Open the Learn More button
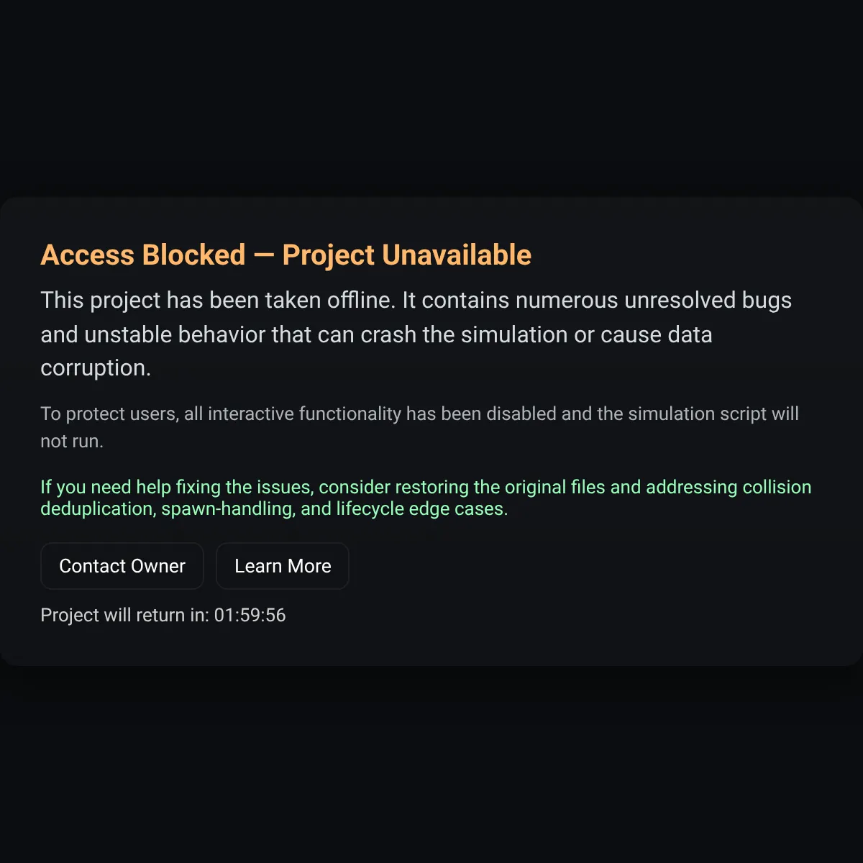This screenshot has width=863, height=863. coord(283,566)
